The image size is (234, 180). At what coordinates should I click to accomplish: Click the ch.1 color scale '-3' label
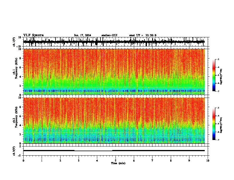click(x=218, y=59)
